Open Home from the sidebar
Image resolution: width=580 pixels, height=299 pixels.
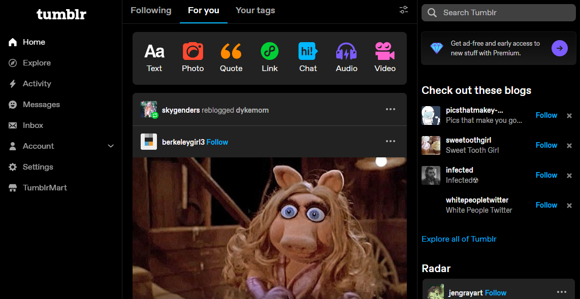click(x=34, y=42)
